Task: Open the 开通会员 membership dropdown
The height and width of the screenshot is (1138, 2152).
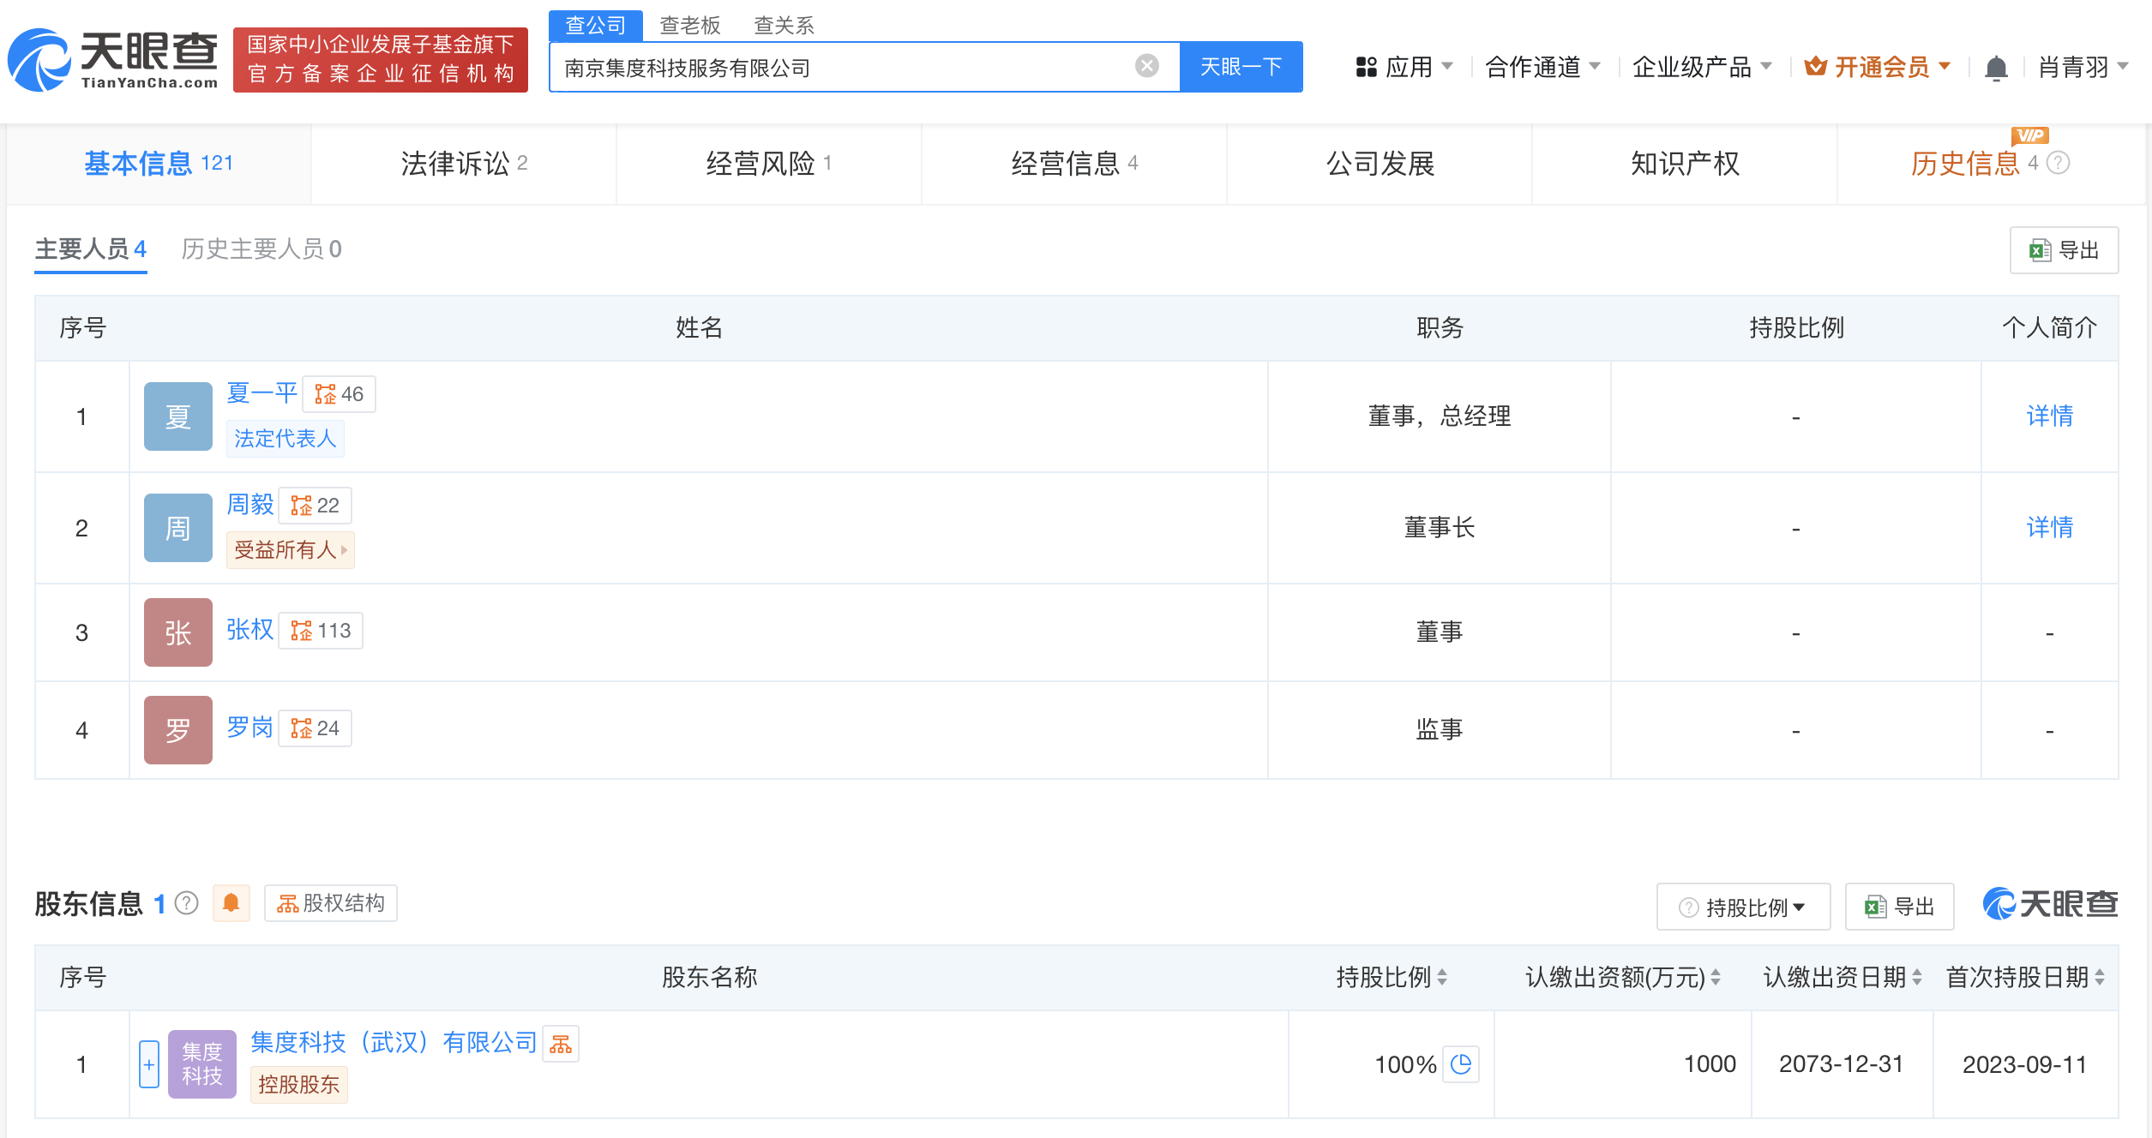Action: tap(1878, 67)
